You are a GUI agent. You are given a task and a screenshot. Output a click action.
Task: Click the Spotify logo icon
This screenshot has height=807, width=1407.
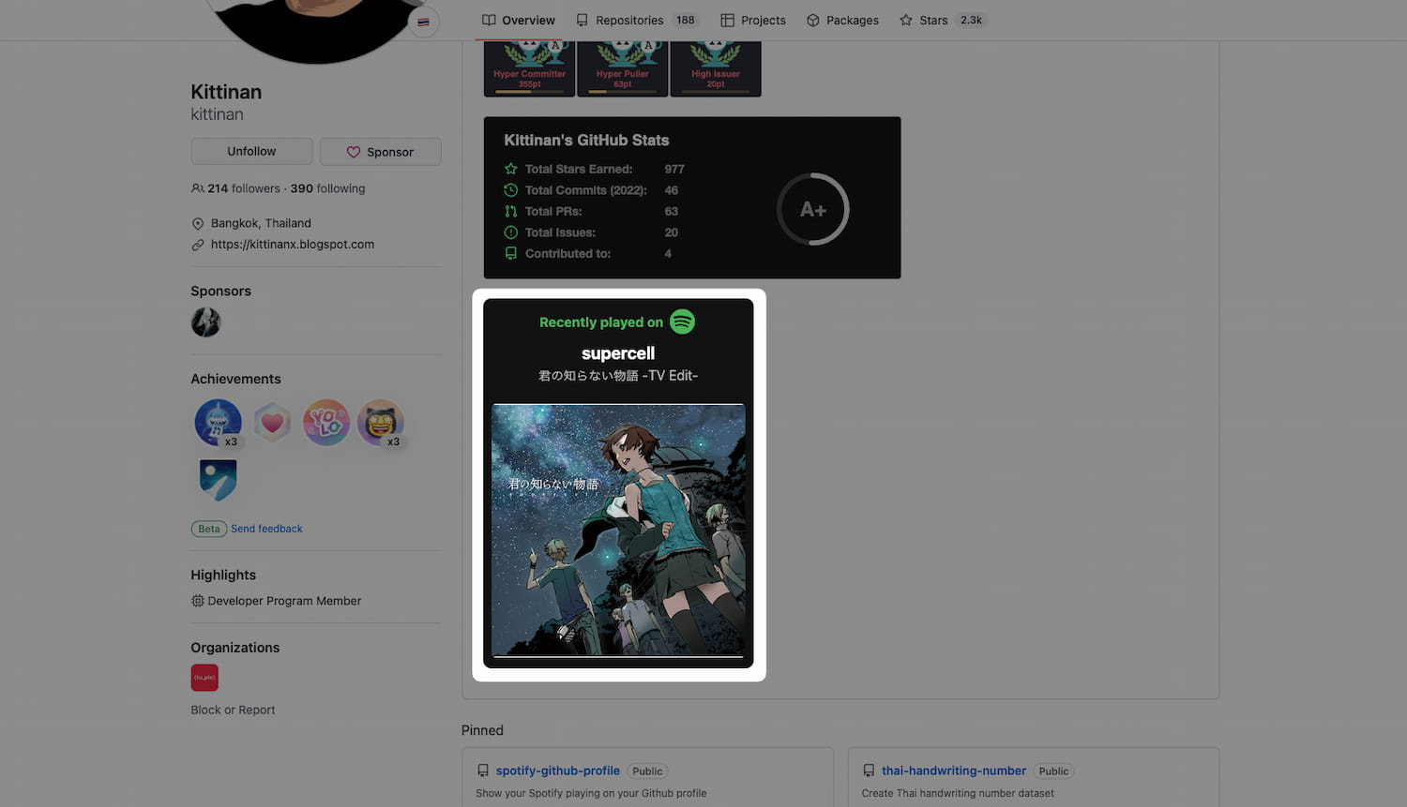click(x=683, y=321)
